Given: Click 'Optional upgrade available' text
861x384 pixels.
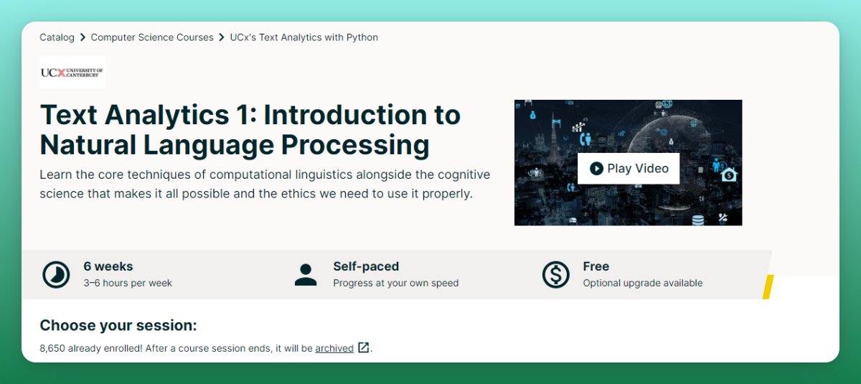Looking at the screenshot, I should pyautogui.click(x=643, y=283).
